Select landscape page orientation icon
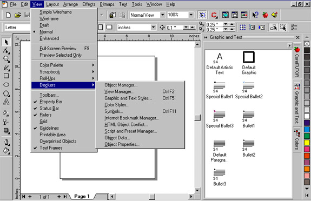The width and height of the screenshot is (311, 201). [109, 27]
